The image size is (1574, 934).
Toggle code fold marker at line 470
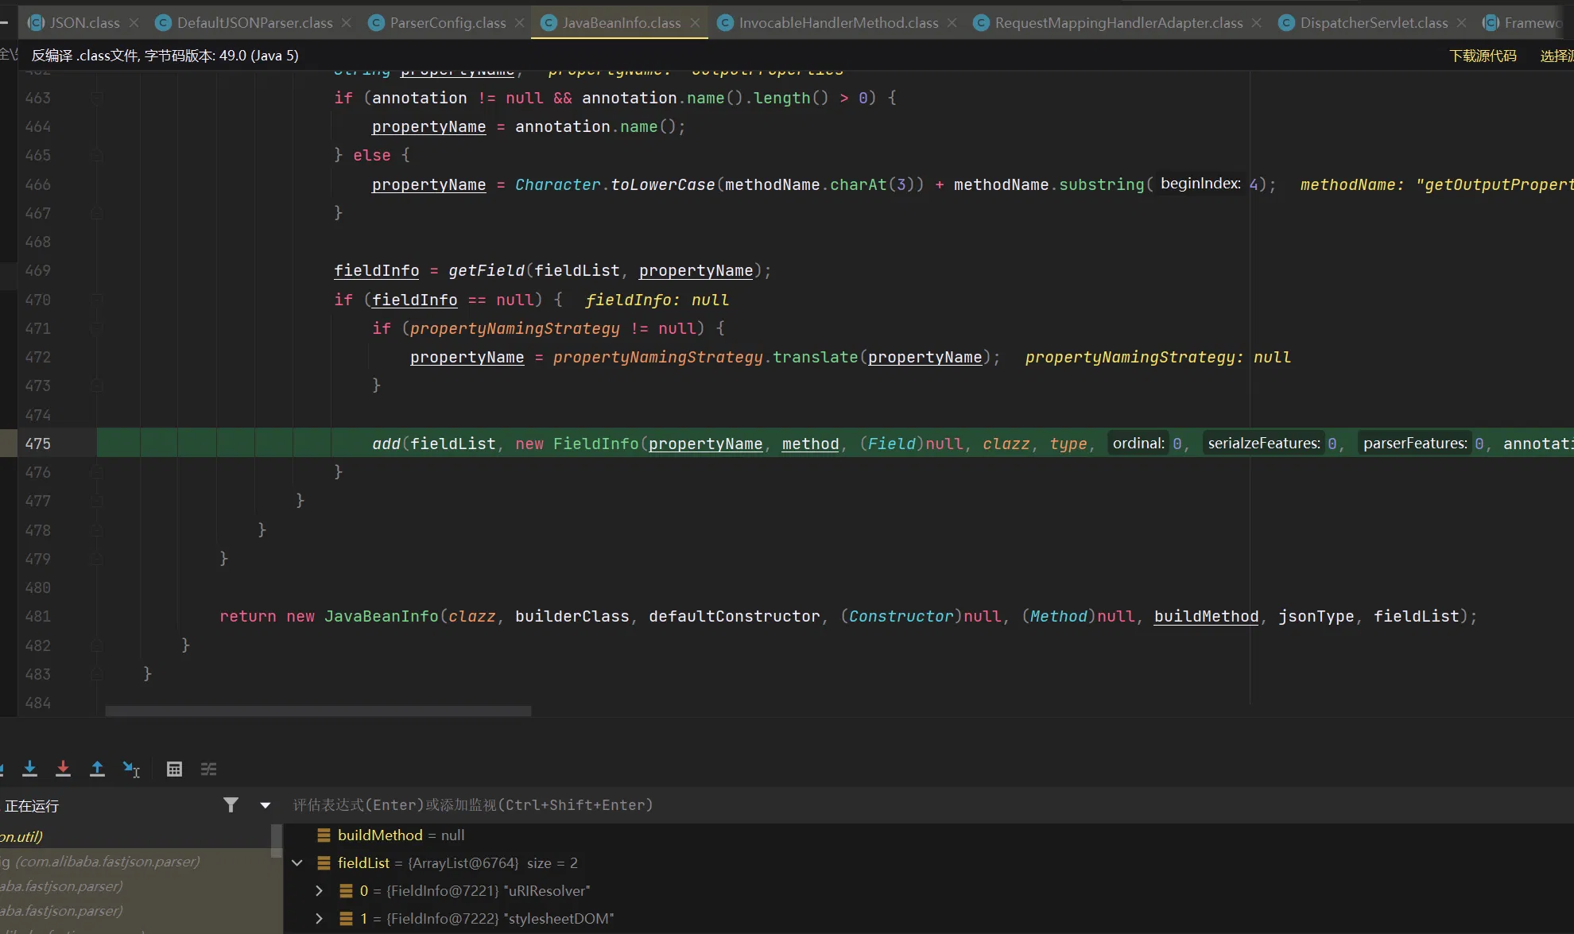pyautogui.click(x=97, y=300)
